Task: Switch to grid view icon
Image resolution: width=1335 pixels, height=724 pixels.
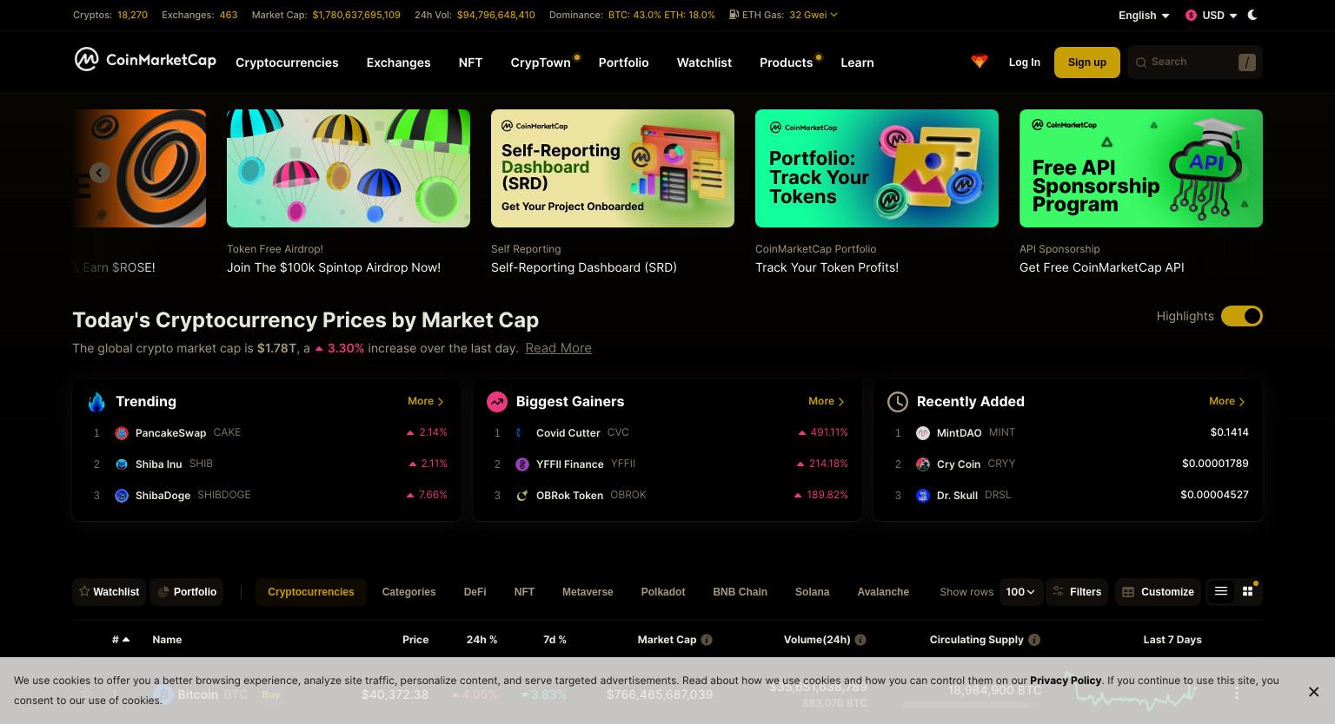Action: pyautogui.click(x=1248, y=591)
